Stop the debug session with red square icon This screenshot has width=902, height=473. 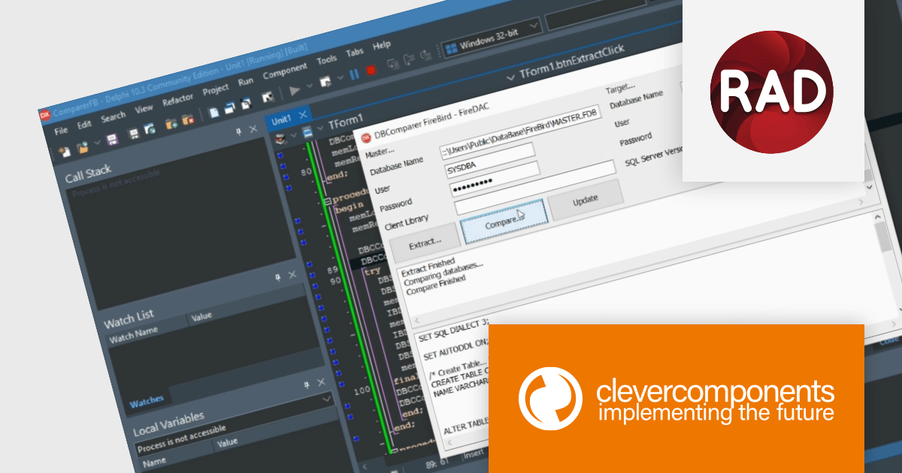point(371,70)
